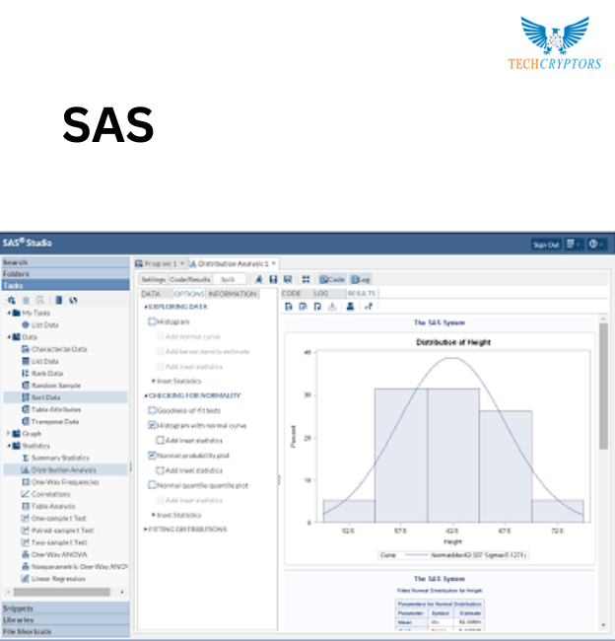Click the right arrow of tasks horizontal scrollbar
This screenshot has width=615, height=641.
pyautogui.click(x=122, y=592)
